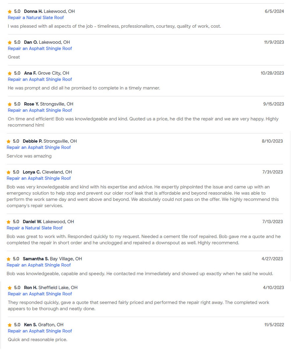Click the star icon beside Dan O.
The height and width of the screenshot is (350, 291).
tap(10, 43)
